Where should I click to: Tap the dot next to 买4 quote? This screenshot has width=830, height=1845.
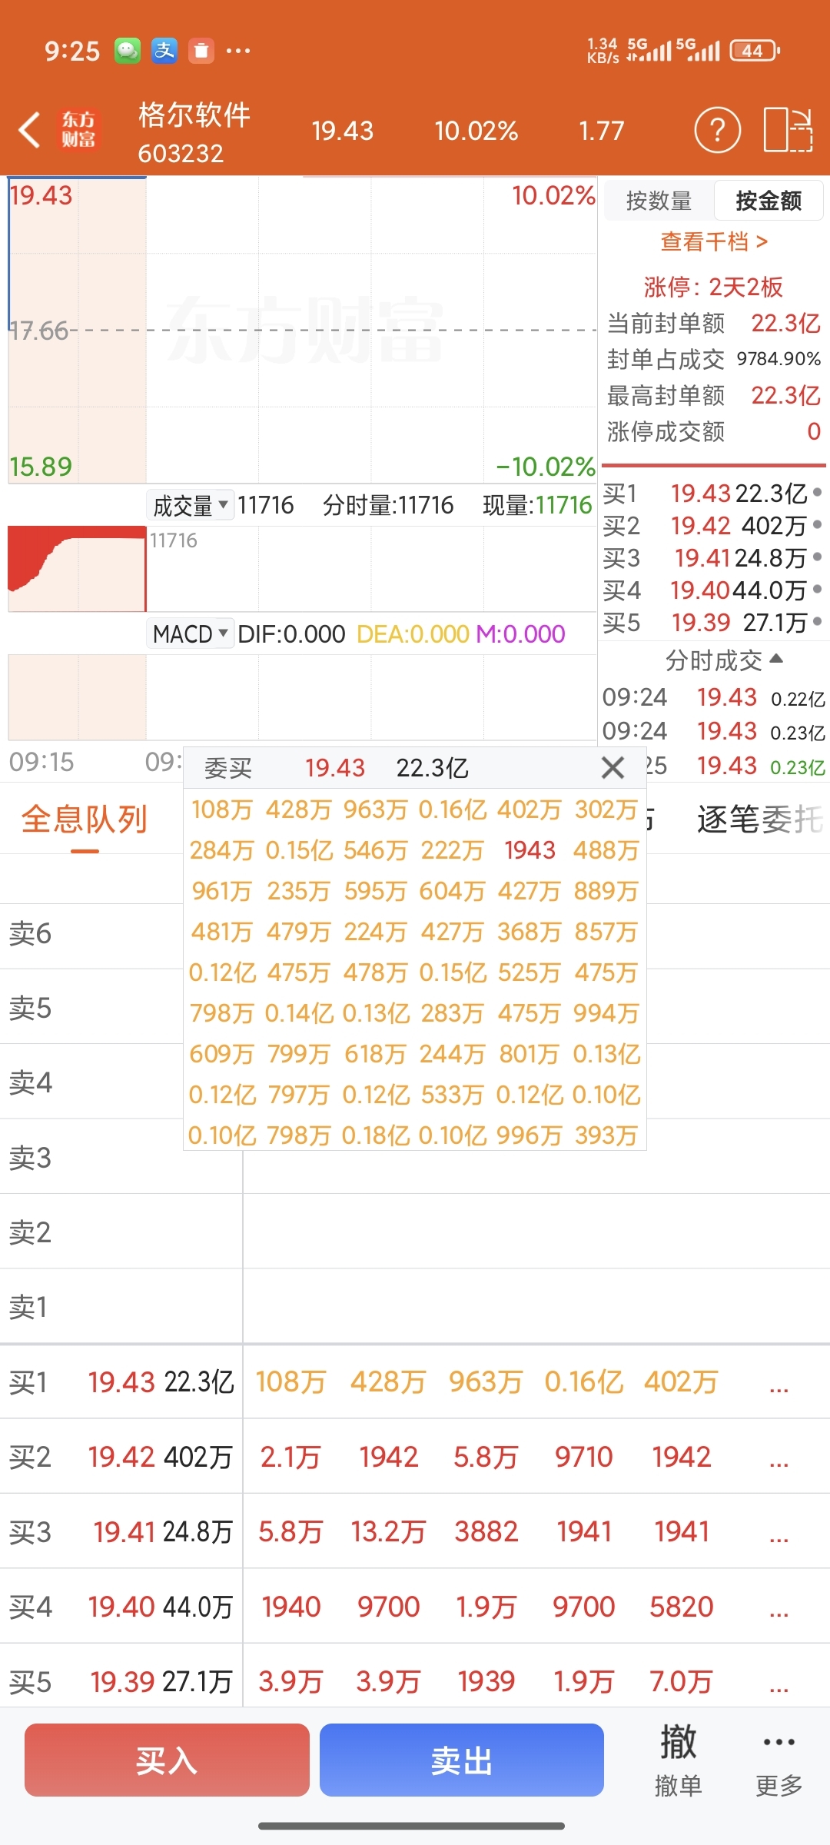click(817, 589)
